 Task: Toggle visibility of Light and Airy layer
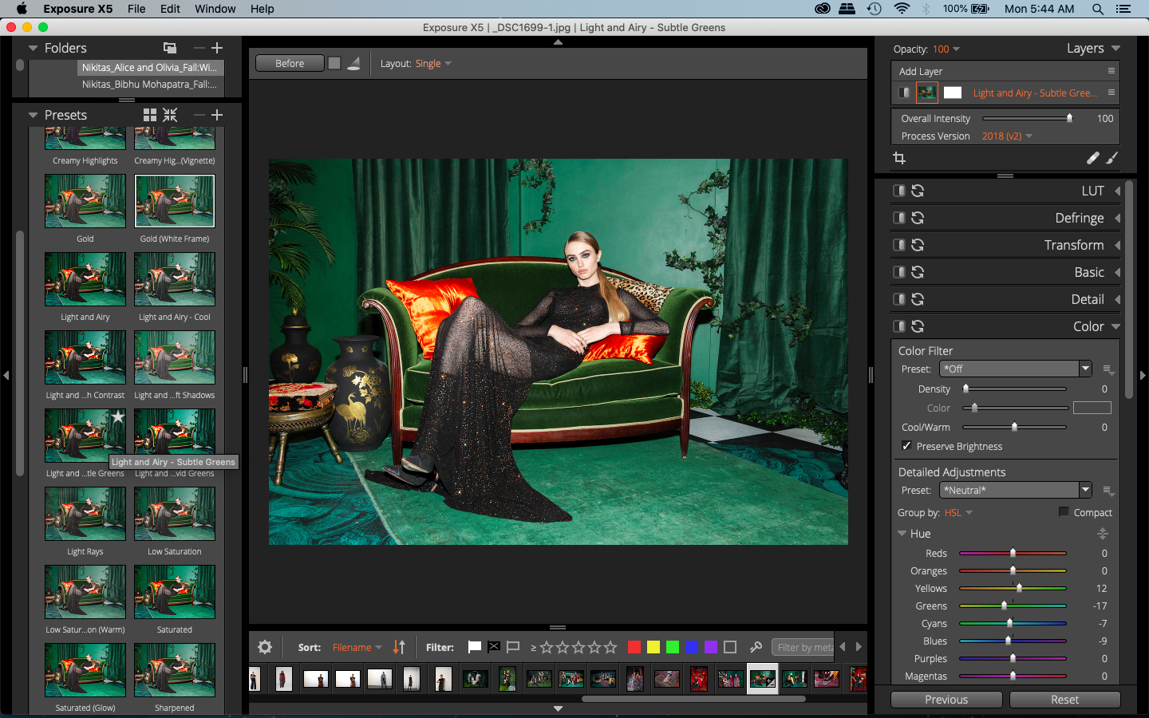[904, 93]
